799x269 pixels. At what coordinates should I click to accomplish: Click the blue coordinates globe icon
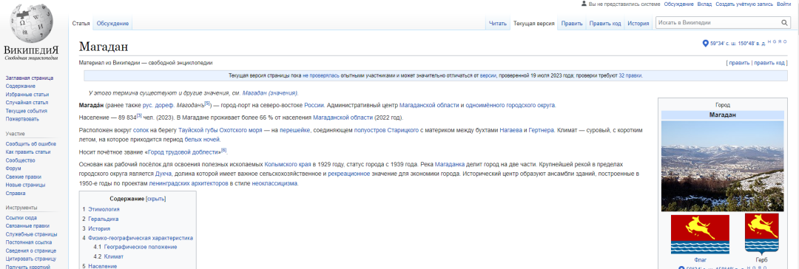point(705,44)
